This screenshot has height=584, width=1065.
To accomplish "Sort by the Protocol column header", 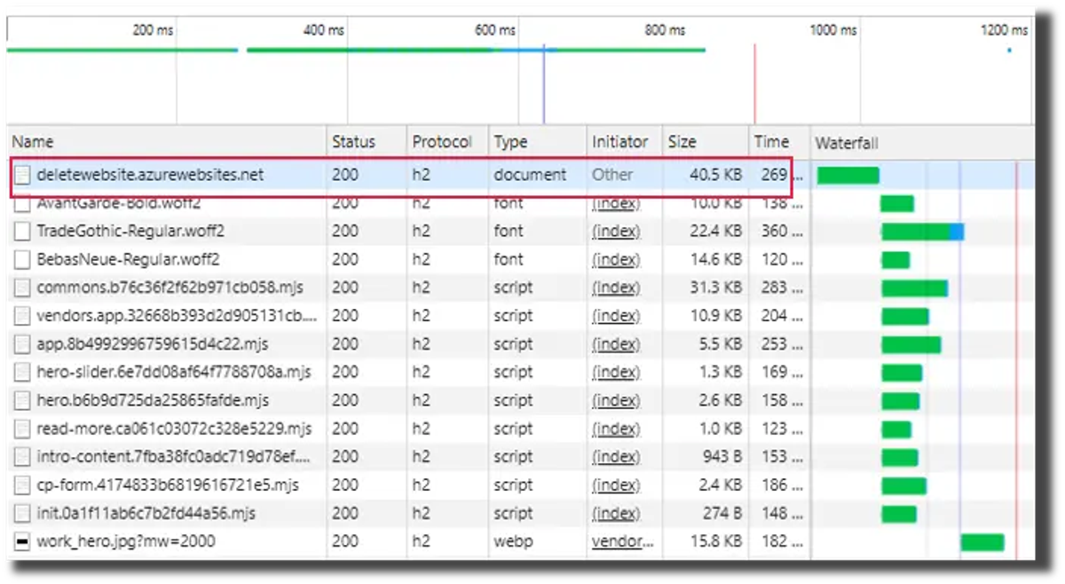I will pyautogui.click(x=446, y=142).
